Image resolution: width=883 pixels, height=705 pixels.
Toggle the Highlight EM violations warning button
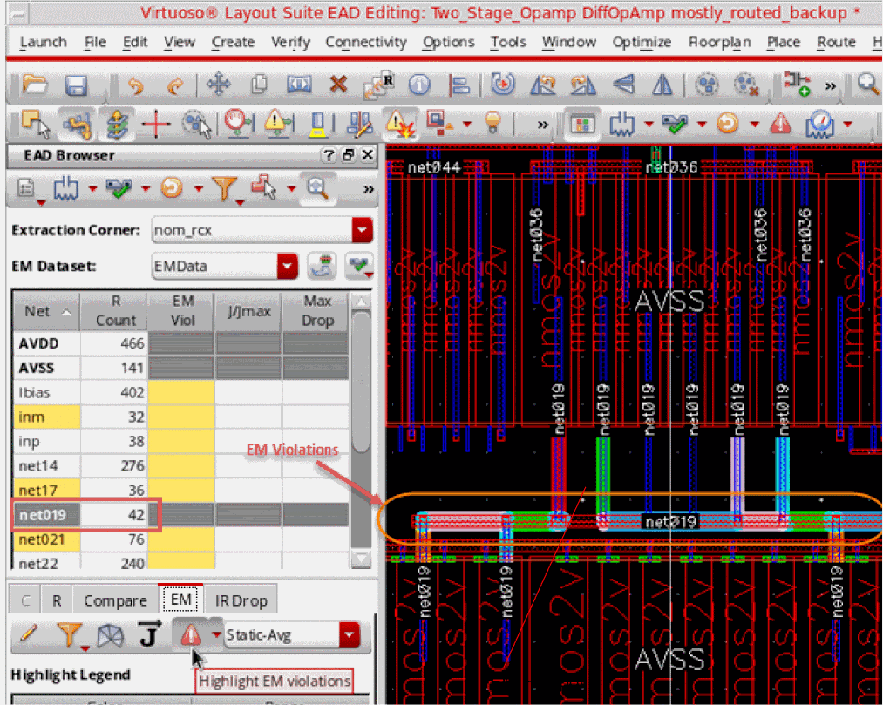click(191, 635)
